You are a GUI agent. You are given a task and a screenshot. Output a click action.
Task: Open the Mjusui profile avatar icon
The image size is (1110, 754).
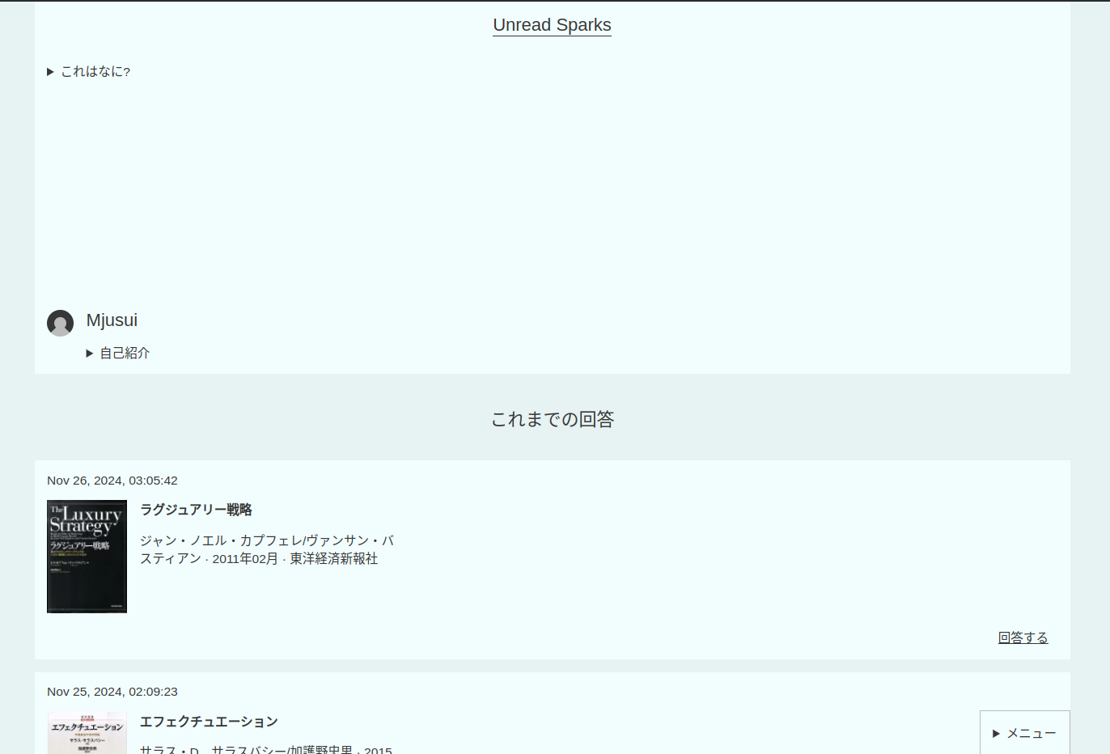(x=60, y=323)
